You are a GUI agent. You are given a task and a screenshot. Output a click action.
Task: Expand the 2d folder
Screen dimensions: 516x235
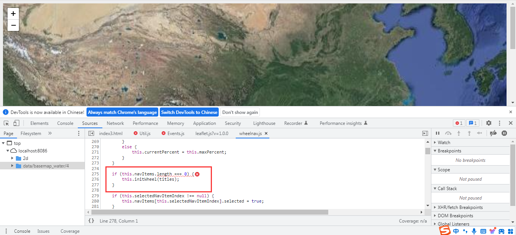click(x=12, y=158)
